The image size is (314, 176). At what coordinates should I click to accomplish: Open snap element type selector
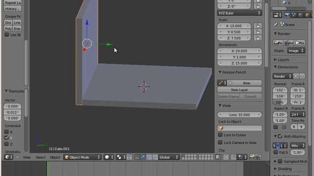tap(242, 157)
